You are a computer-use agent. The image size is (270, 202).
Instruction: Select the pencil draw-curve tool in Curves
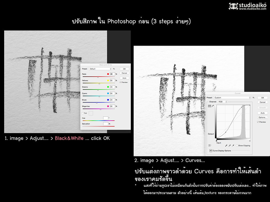[x=213, y=106]
